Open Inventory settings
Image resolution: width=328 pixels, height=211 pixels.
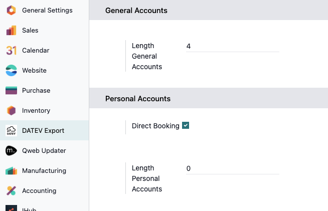[45, 111]
